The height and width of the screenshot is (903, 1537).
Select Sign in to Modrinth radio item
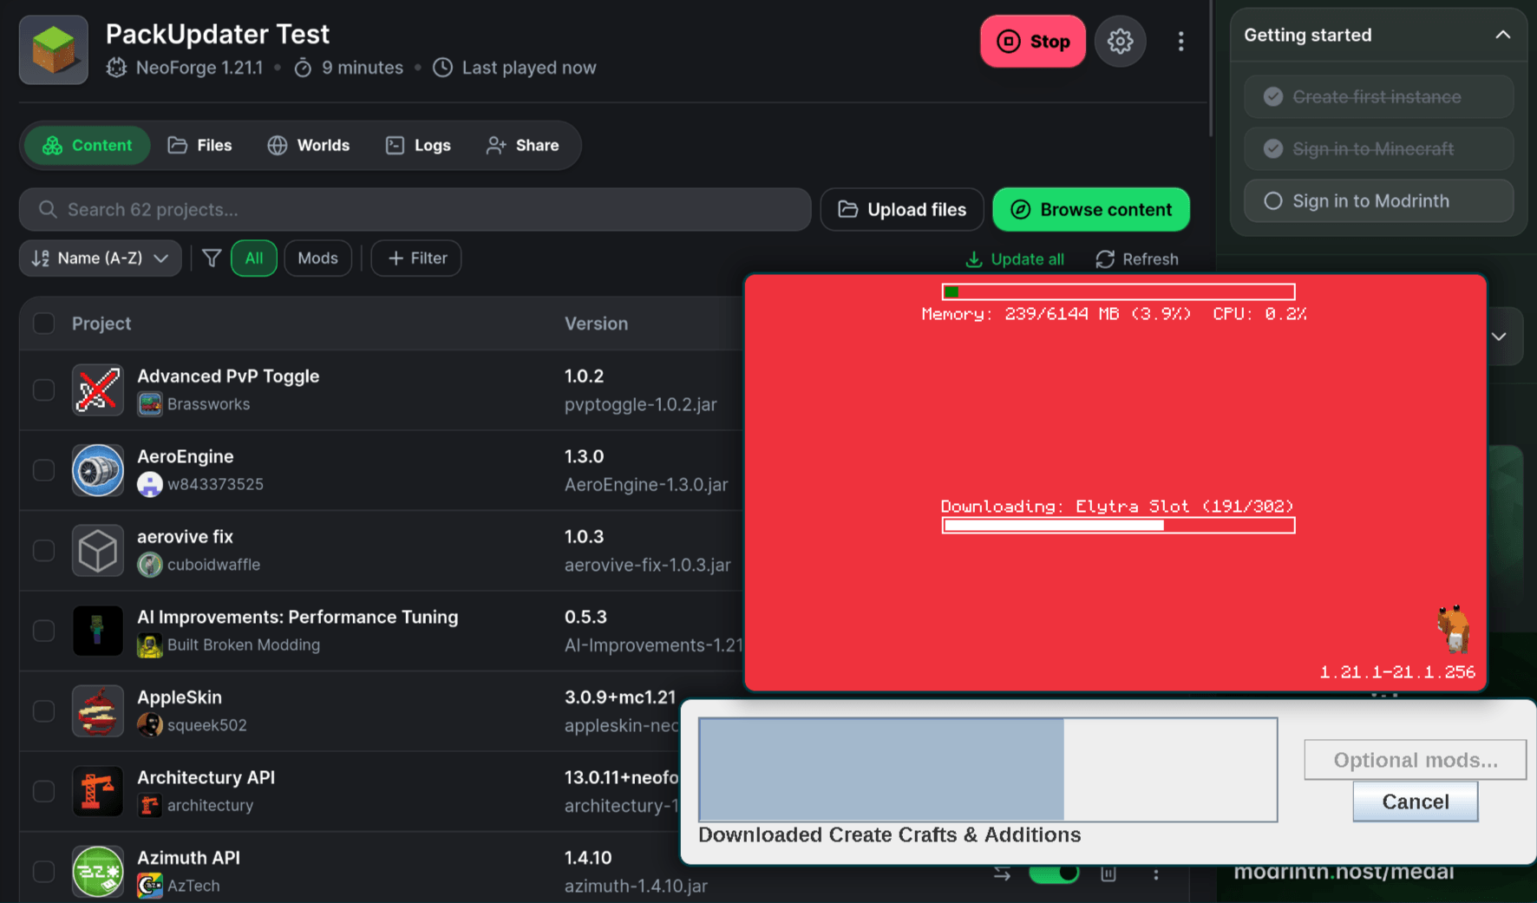tap(1378, 201)
